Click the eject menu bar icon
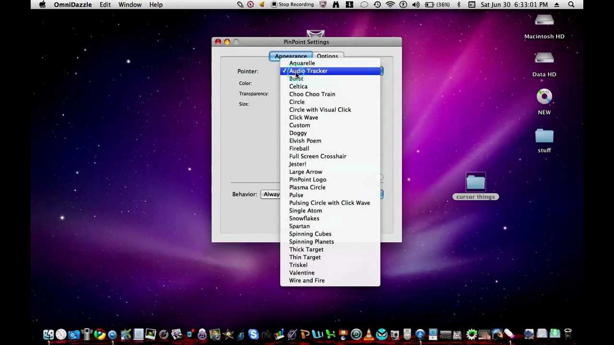The height and width of the screenshot is (345, 614). click(557, 4)
